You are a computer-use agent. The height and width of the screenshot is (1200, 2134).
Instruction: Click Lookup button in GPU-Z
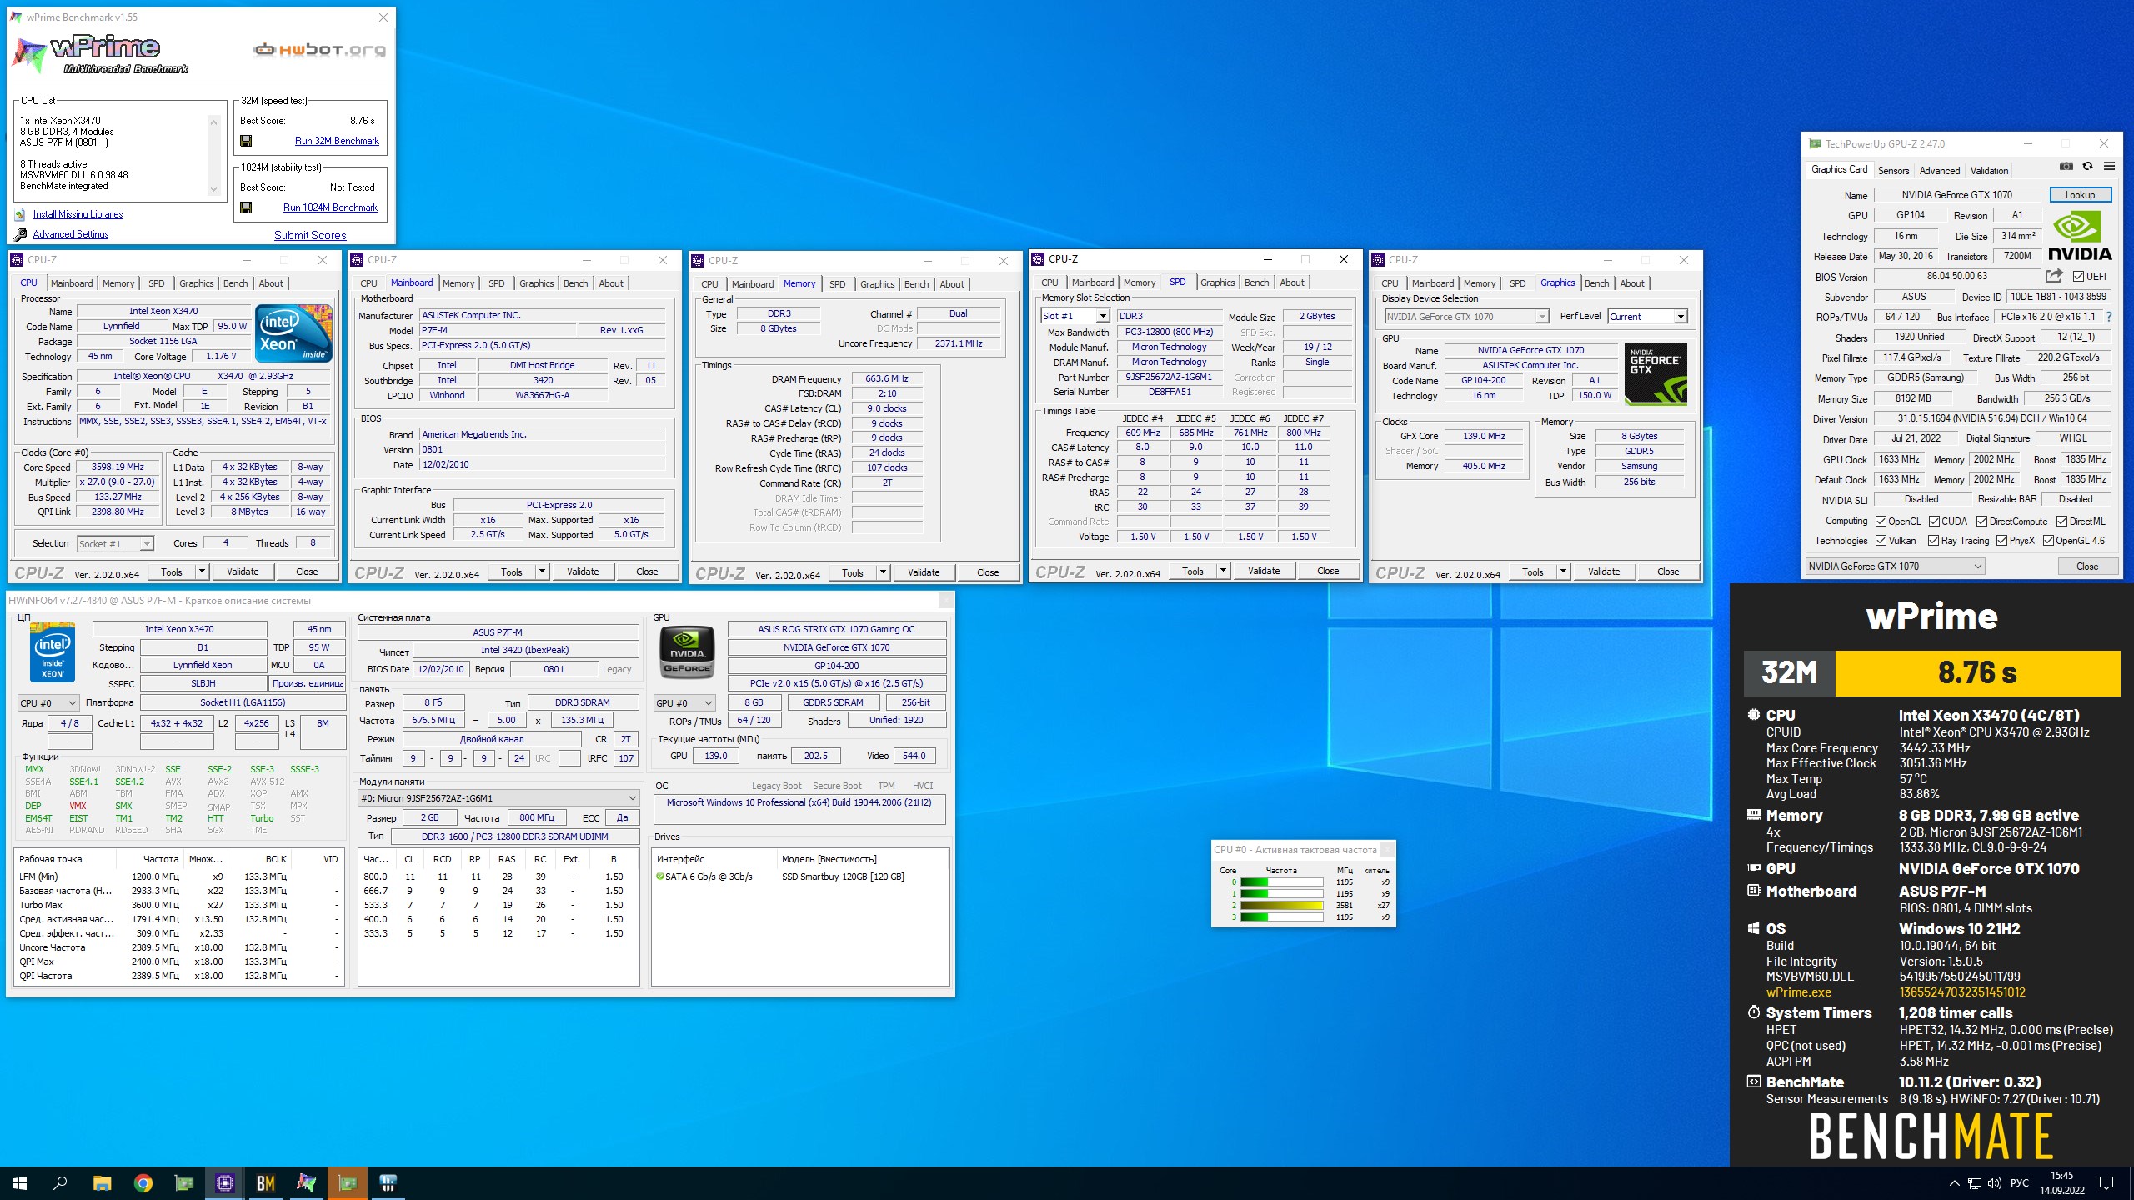2080,195
